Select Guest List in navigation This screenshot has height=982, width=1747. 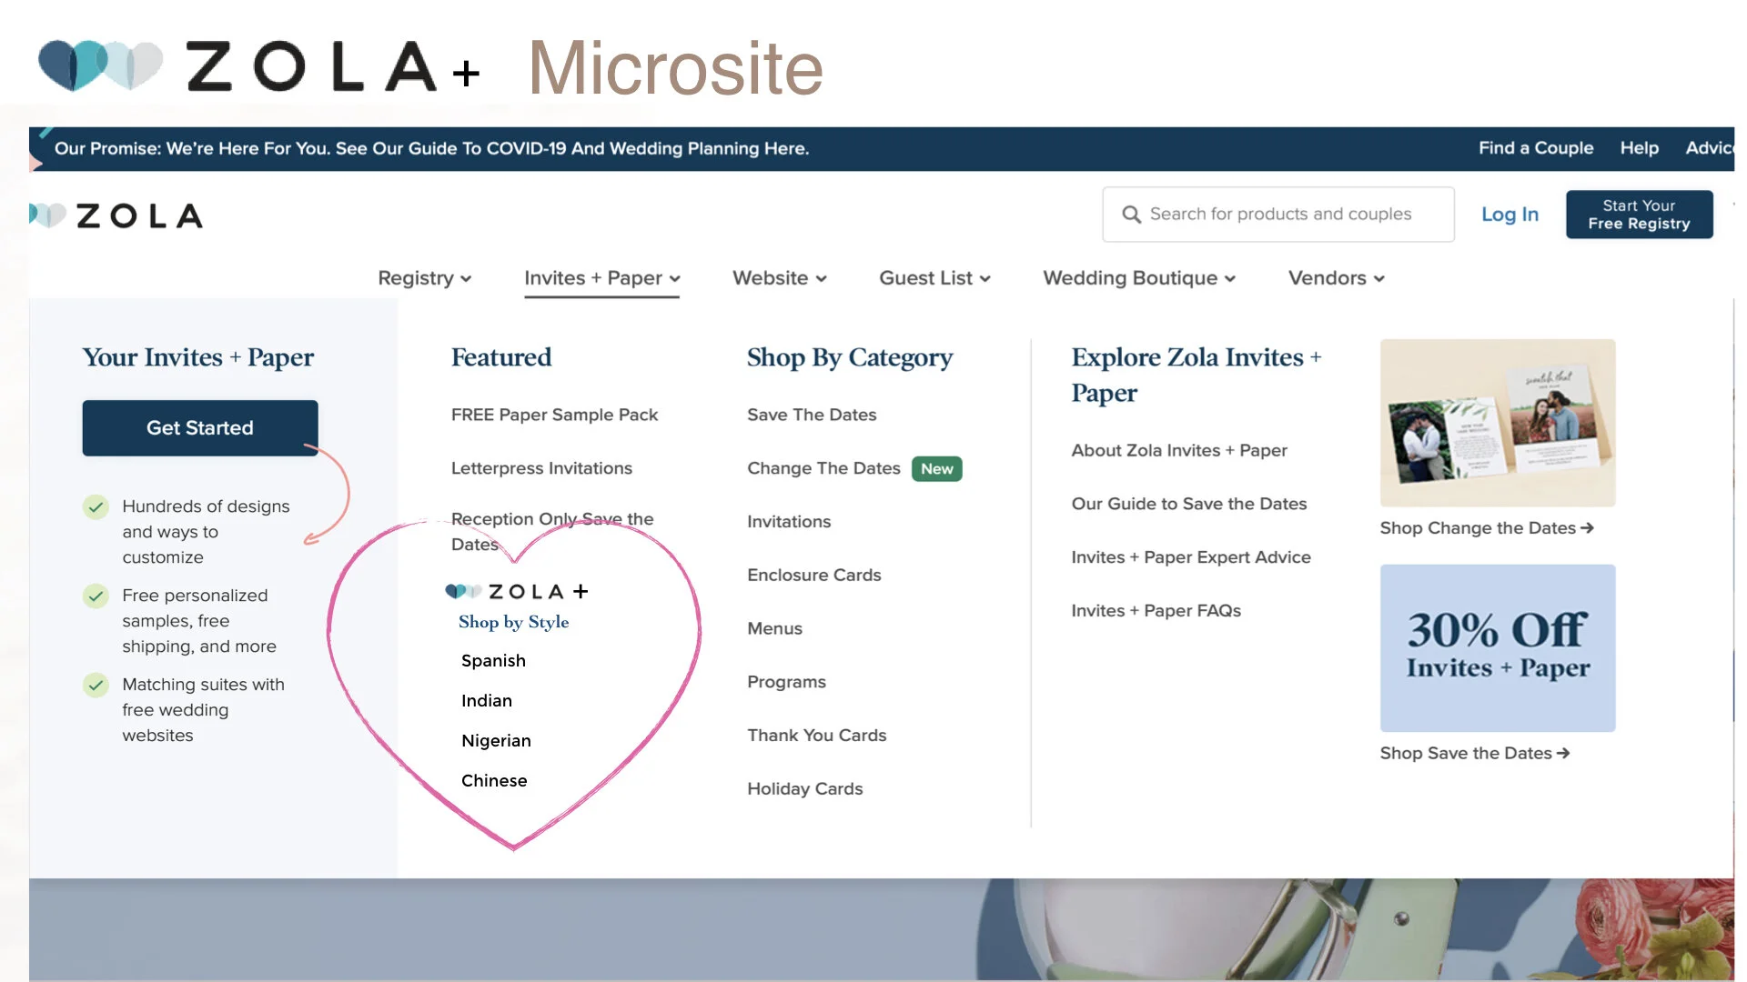tap(925, 278)
